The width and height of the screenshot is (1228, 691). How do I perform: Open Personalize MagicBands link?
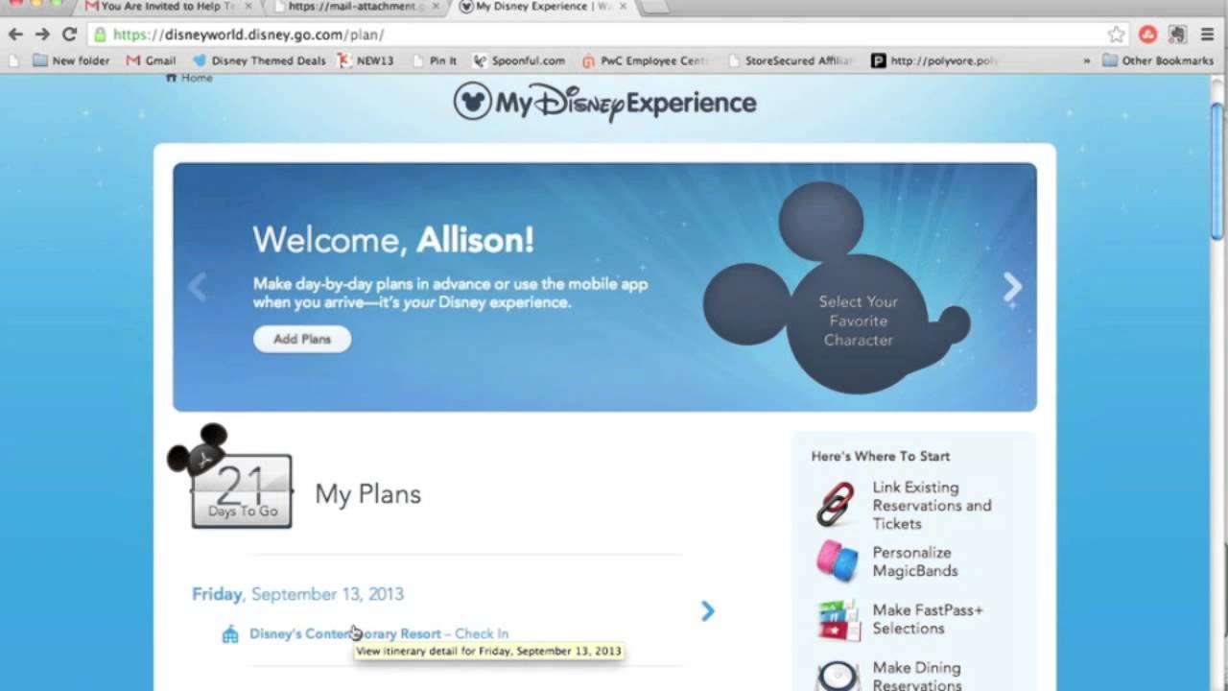(x=915, y=561)
